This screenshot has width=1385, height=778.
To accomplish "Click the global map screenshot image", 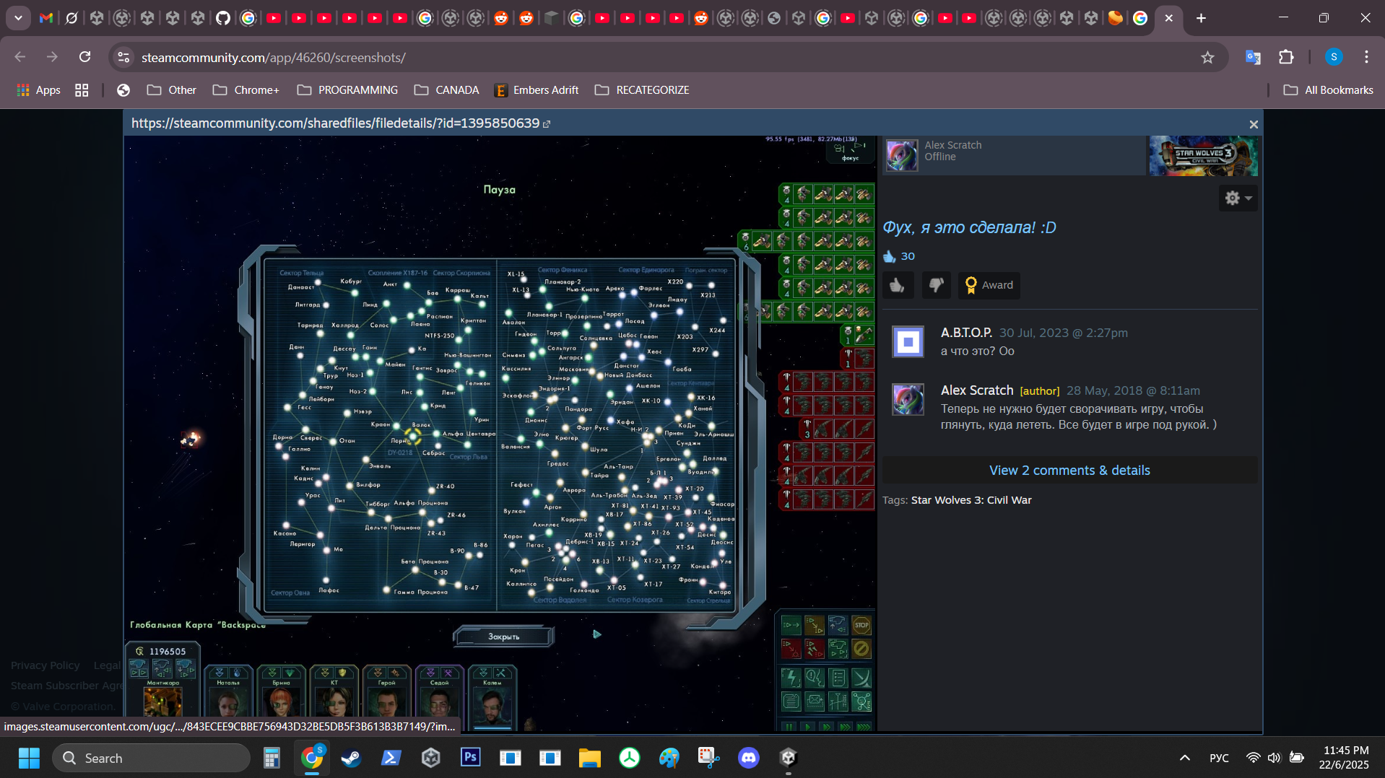I will (500, 433).
